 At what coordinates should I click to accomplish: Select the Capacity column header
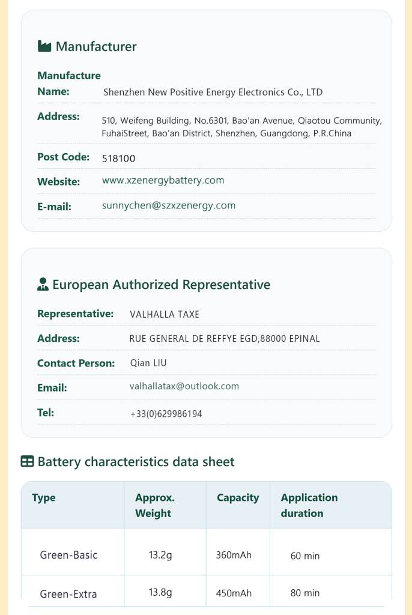(238, 504)
